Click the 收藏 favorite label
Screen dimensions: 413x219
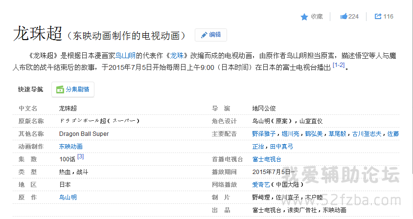[317, 16]
